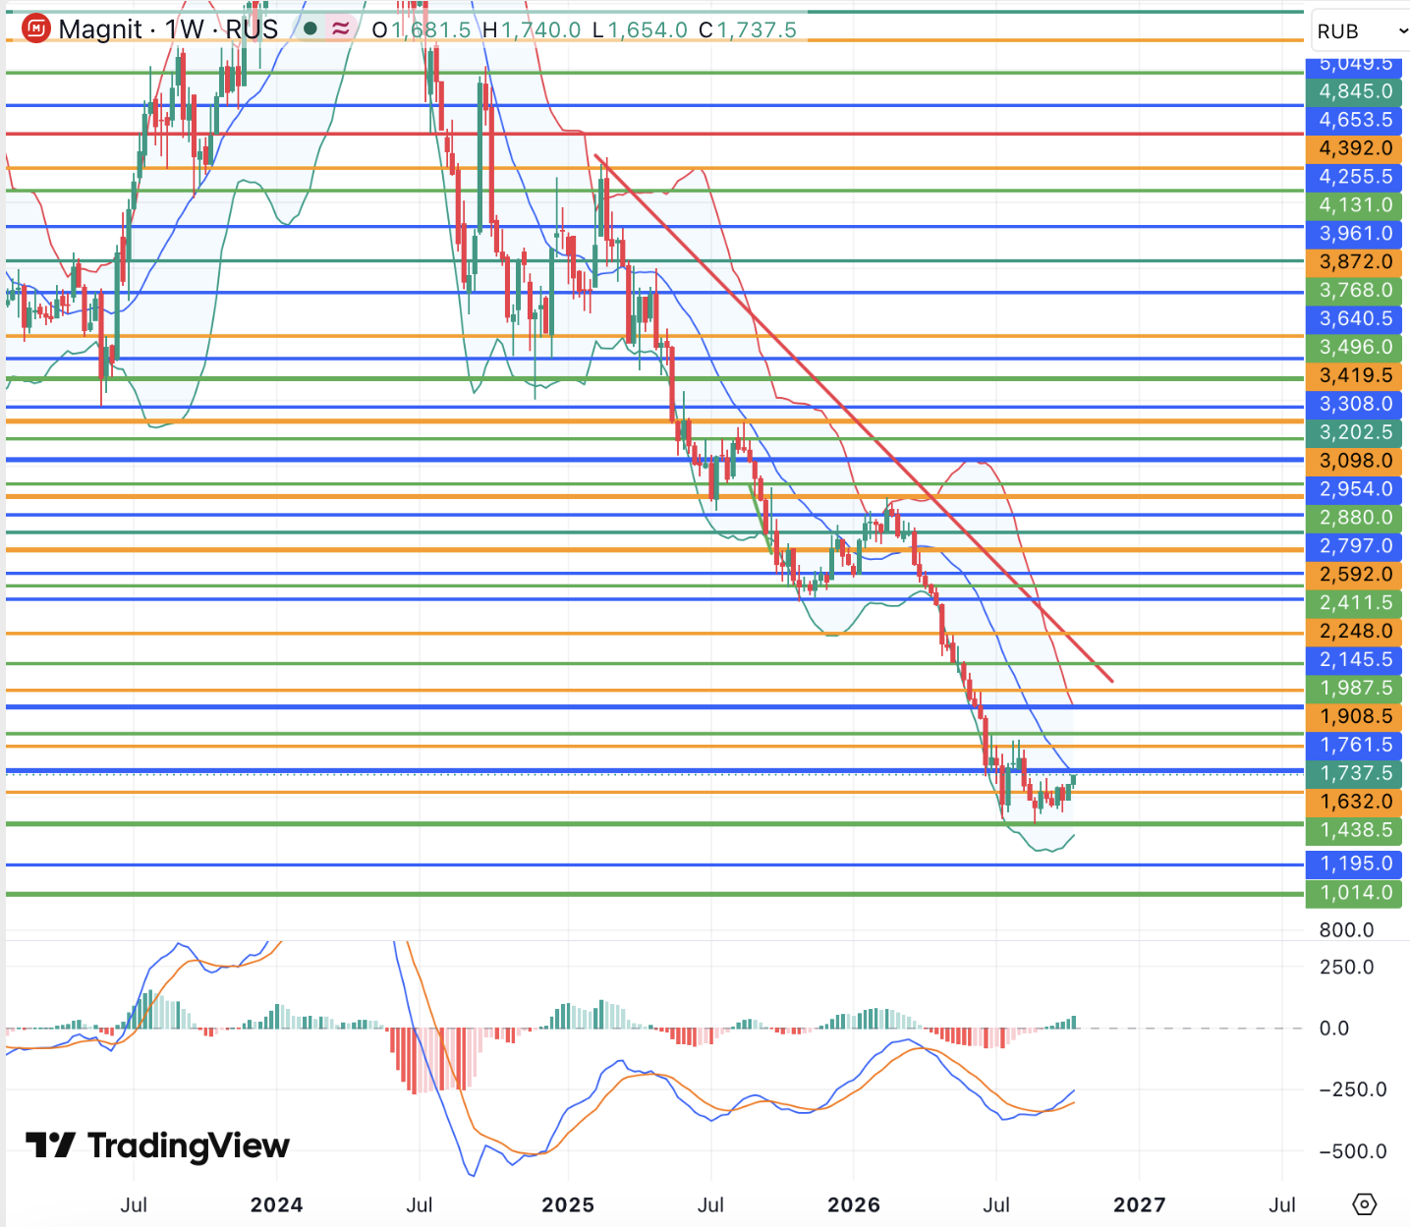This screenshot has height=1227, width=1410.
Task: Click the 3,768.0 price label
Action: pos(1355,291)
